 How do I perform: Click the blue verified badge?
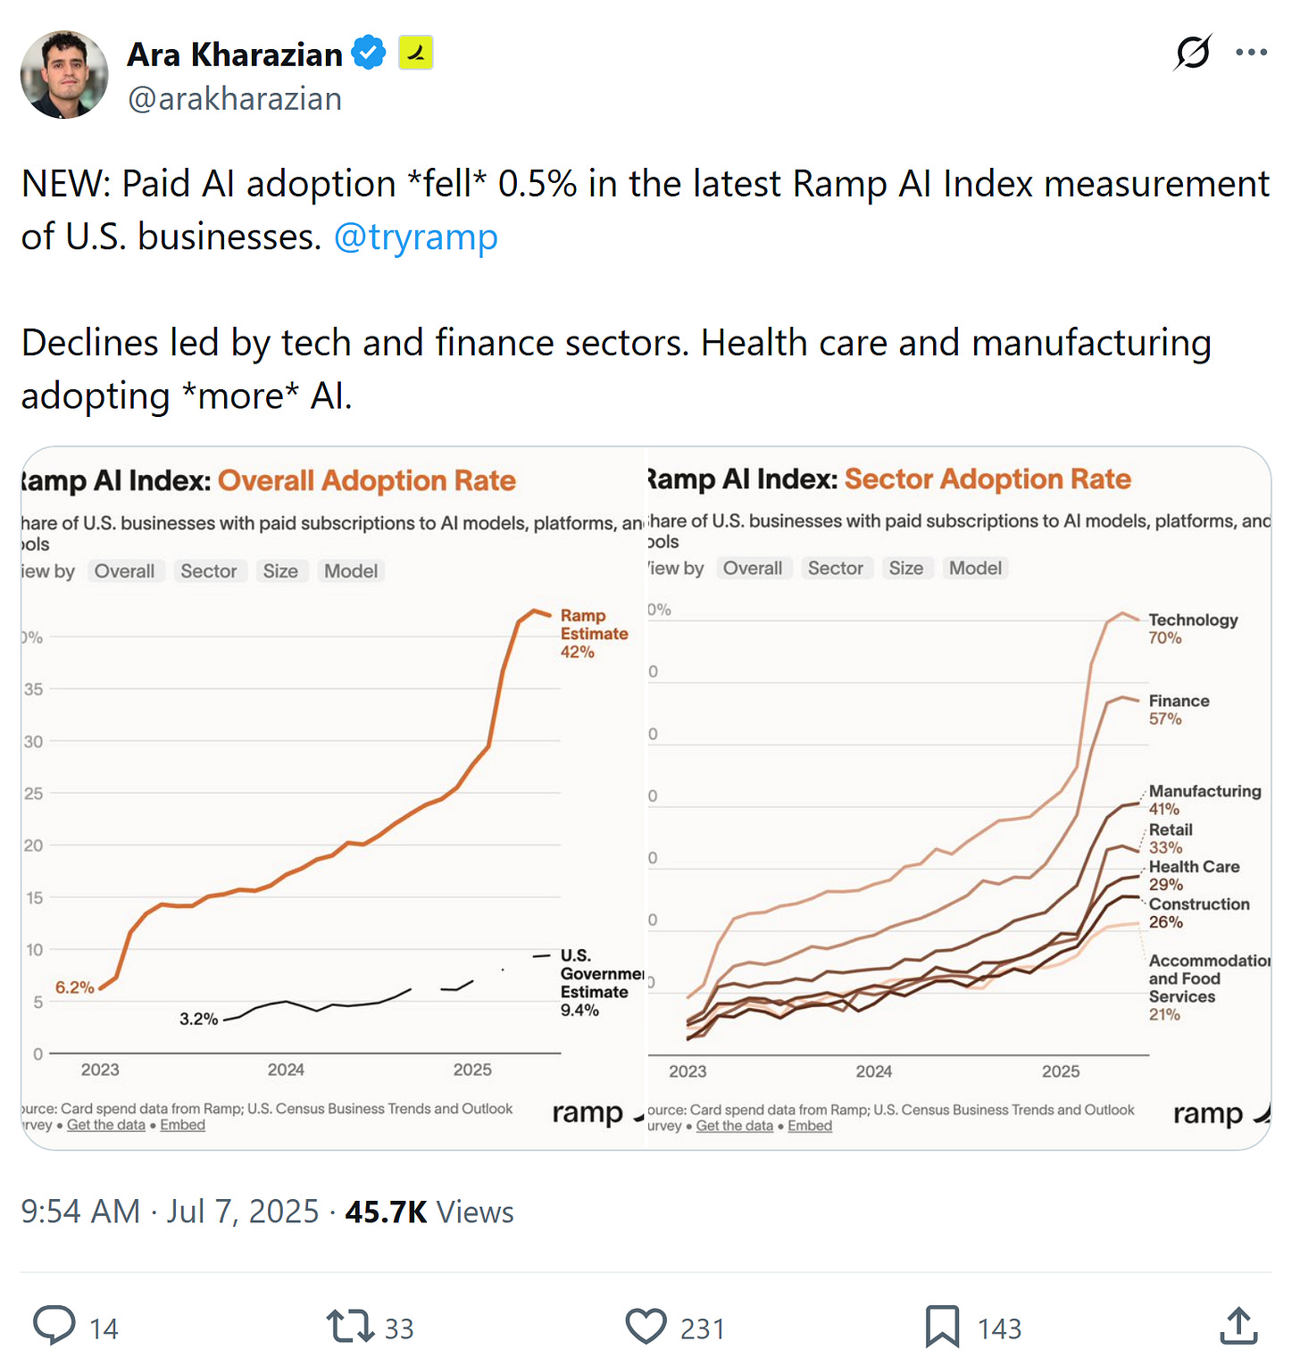click(368, 54)
